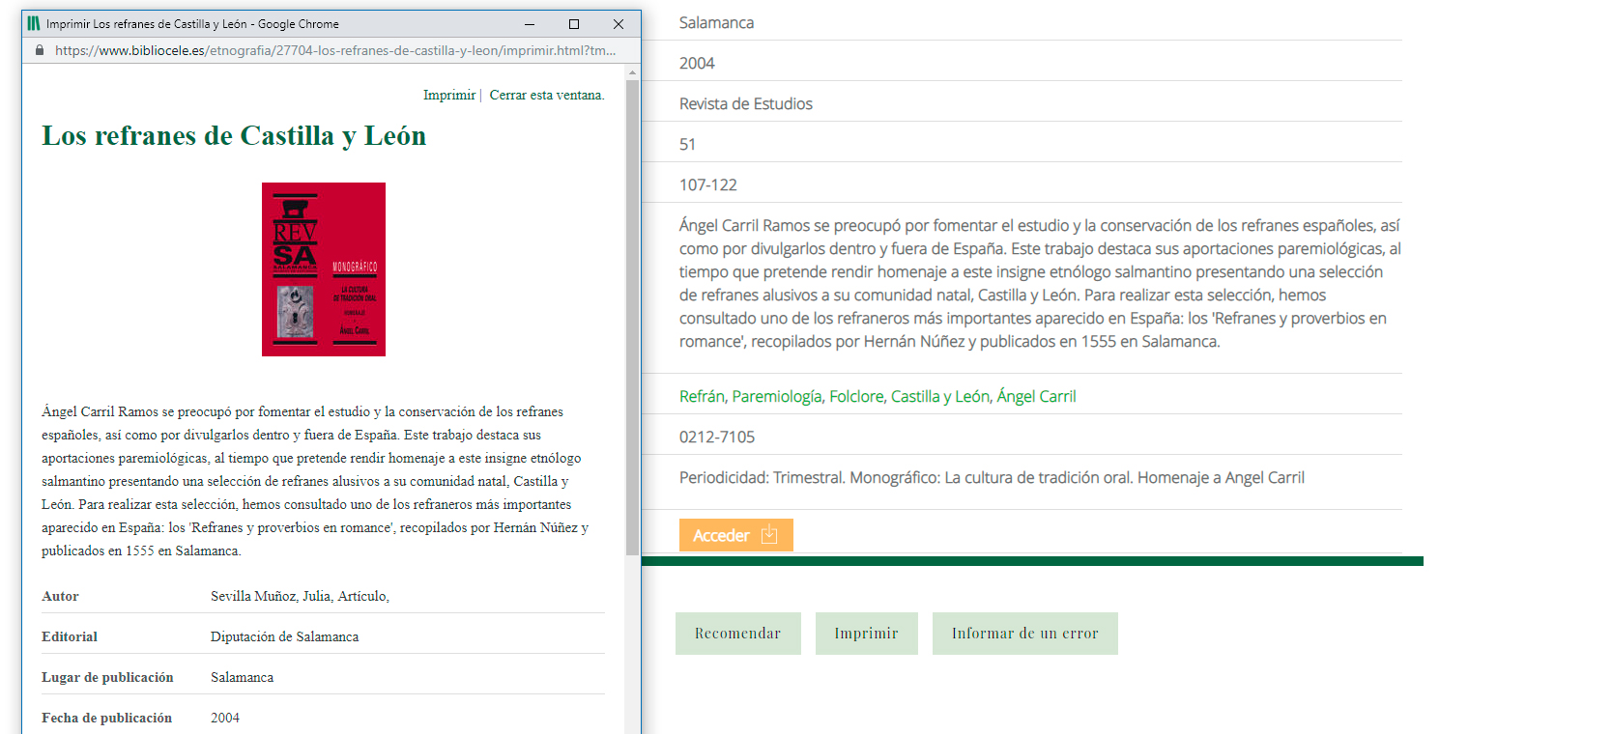The height and width of the screenshot is (734, 1612).
Task: Click the Imprimir link in popup
Action: pos(448,95)
